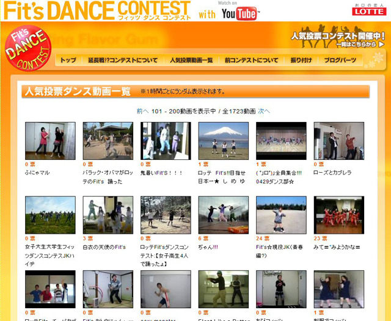Click the ※1時間ごとにランダム表示されます note
The image size is (391, 321).
pos(183,92)
